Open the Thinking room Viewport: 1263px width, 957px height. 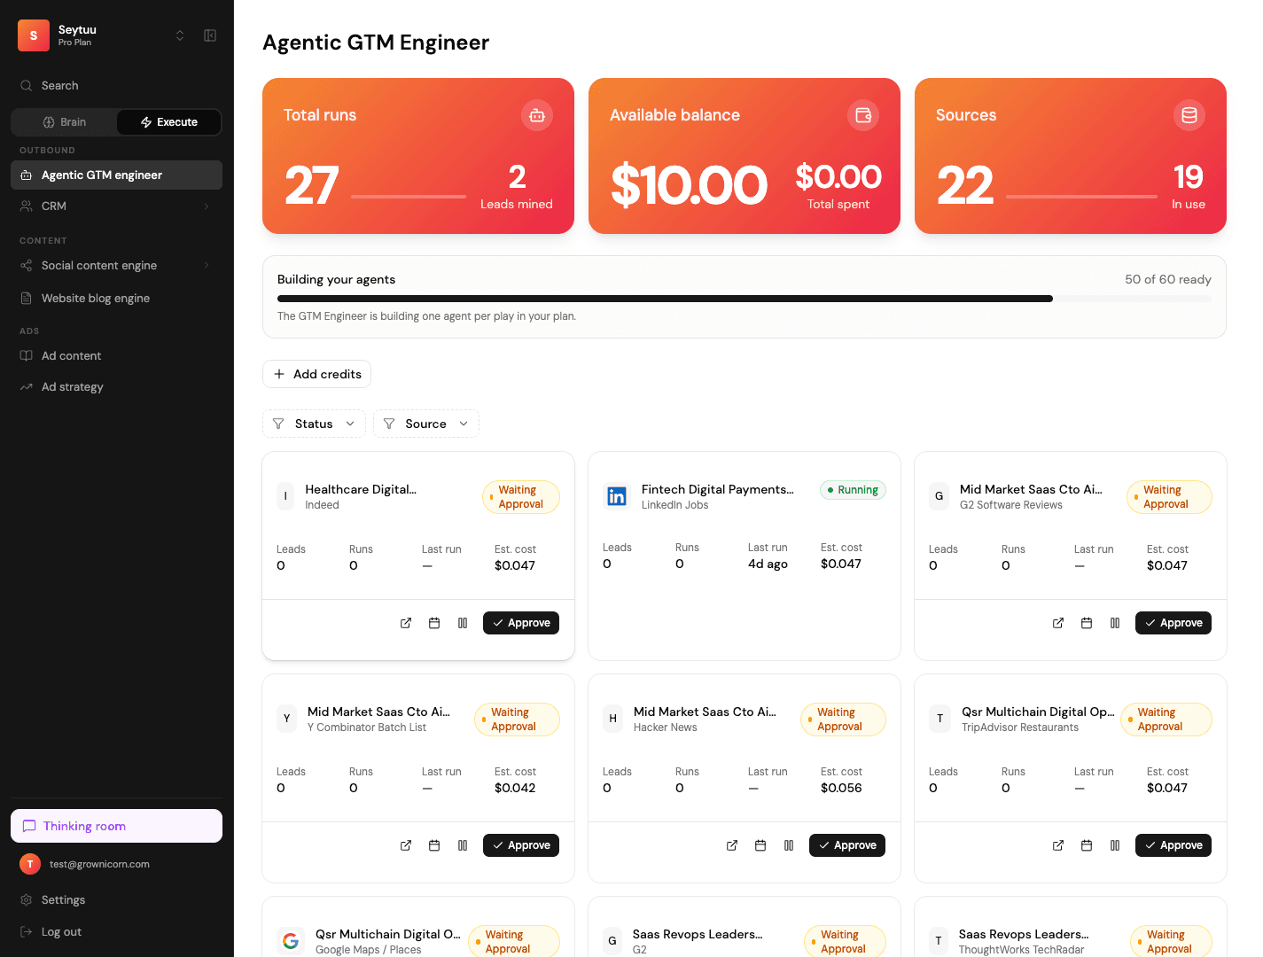tap(116, 826)
